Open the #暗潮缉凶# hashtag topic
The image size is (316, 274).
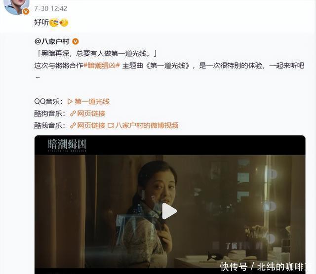click(x=102, y=66)
